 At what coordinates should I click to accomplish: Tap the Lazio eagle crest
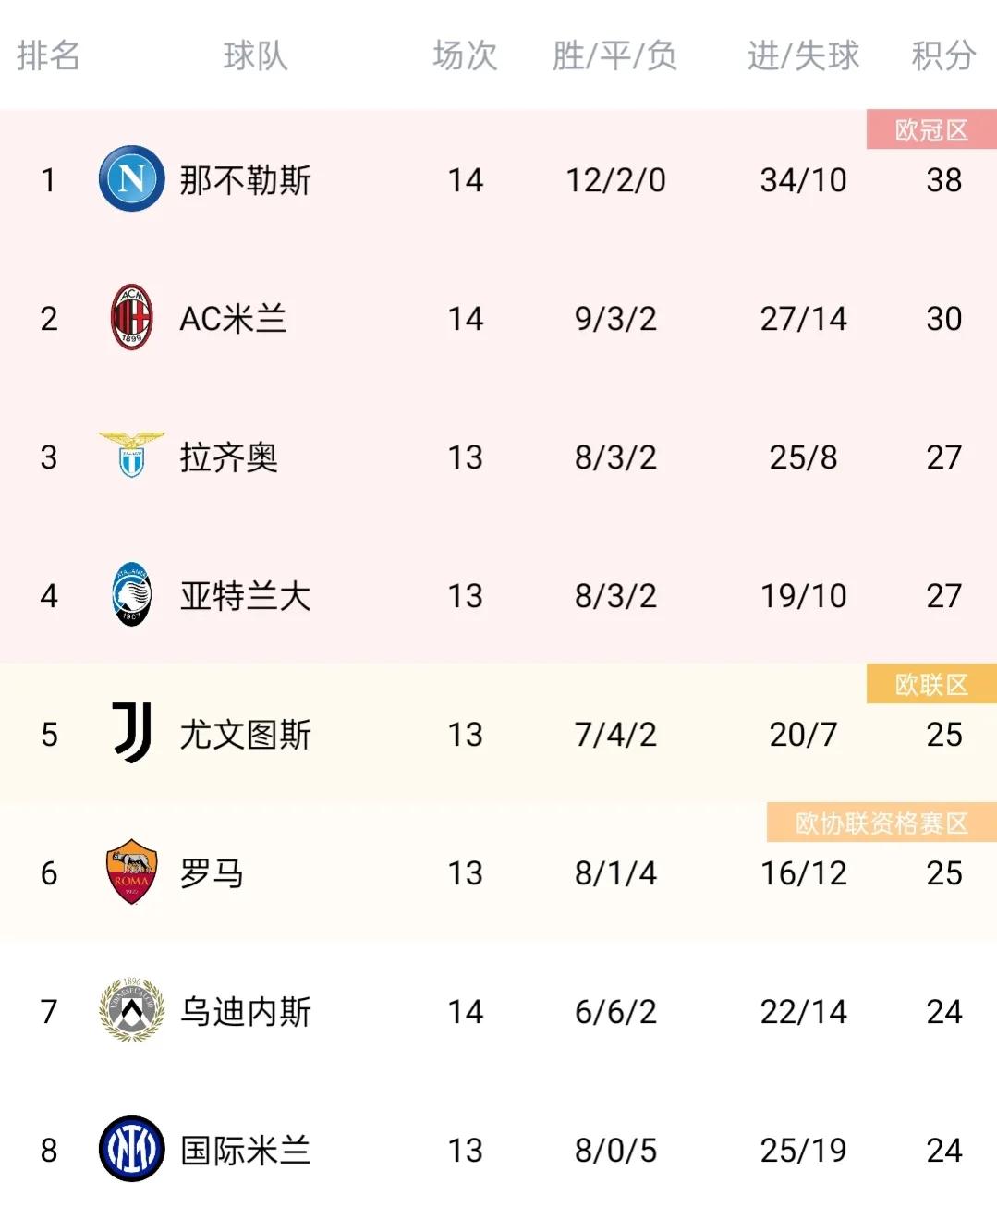[x=132, y=455]
